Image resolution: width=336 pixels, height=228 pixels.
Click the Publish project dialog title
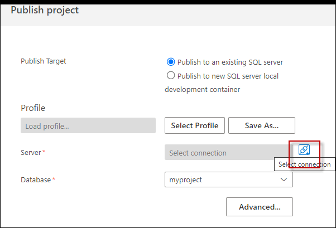[x=45, y=10]
